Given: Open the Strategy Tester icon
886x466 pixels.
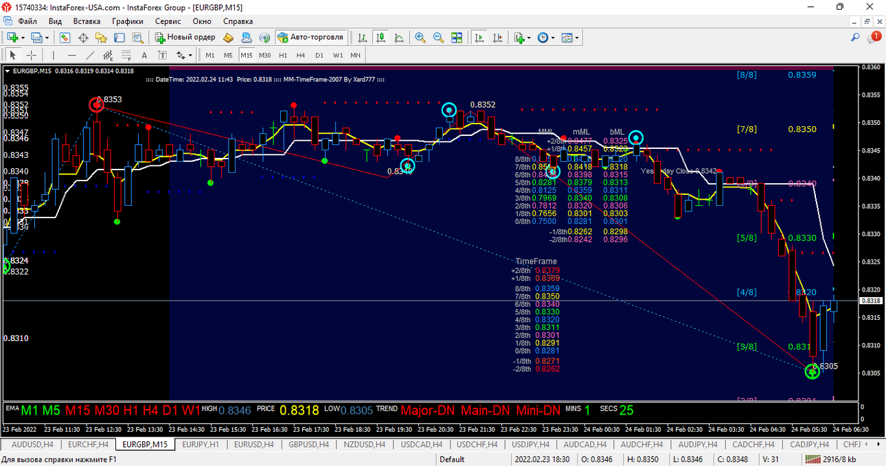Looking at the screenshot, I should click(137, 37).
